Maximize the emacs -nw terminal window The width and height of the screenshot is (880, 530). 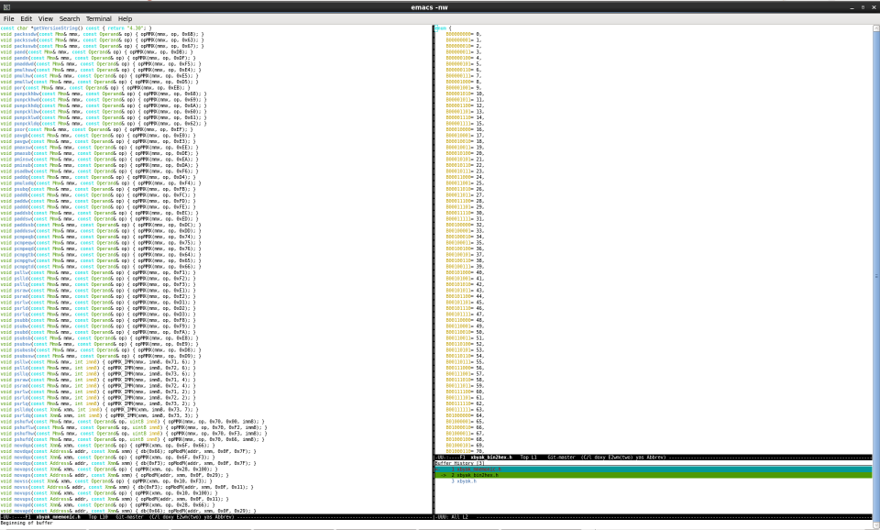[x=863, y=7]
